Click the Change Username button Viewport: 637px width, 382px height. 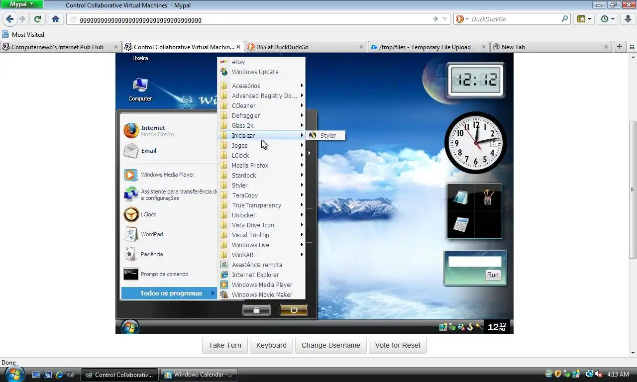[331, 345]
